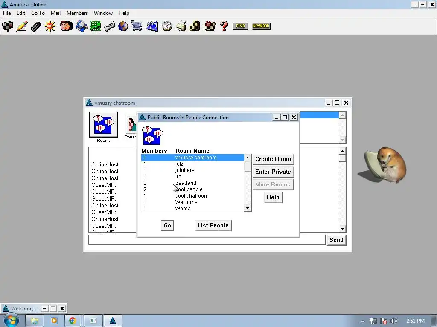Screen dimensions: 437x327
Task: Click the Favorite Places heart icon
Action: click(x=209, y=26)
